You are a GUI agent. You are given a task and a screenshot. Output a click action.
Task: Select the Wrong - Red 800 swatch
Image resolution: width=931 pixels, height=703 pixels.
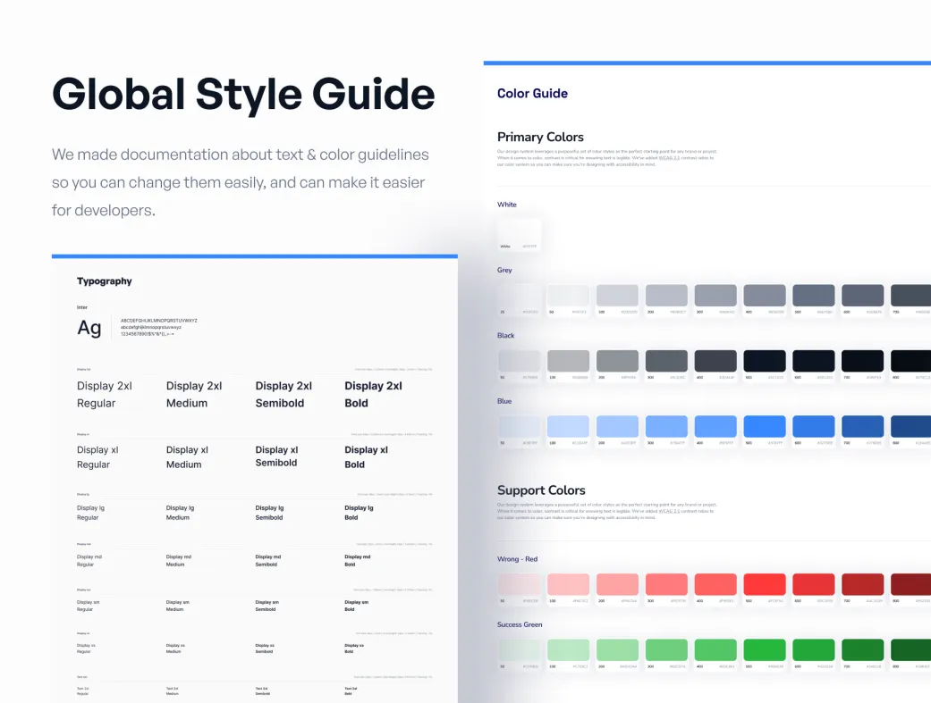(x=910, y=584)
